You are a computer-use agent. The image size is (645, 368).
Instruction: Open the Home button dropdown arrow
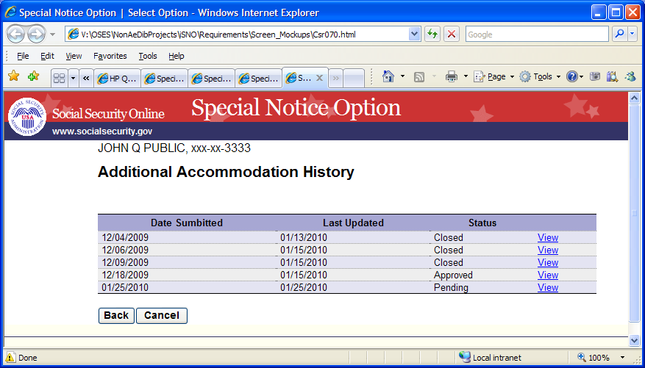(x=402, y=76)
